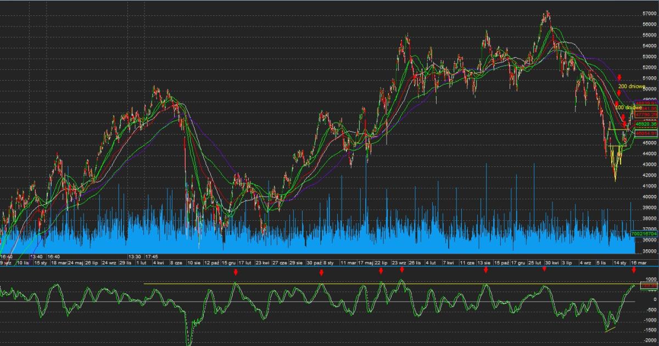Click the 57000 level on price scale
The width and height of the screenshot is (659, 346).
(650, 13)
